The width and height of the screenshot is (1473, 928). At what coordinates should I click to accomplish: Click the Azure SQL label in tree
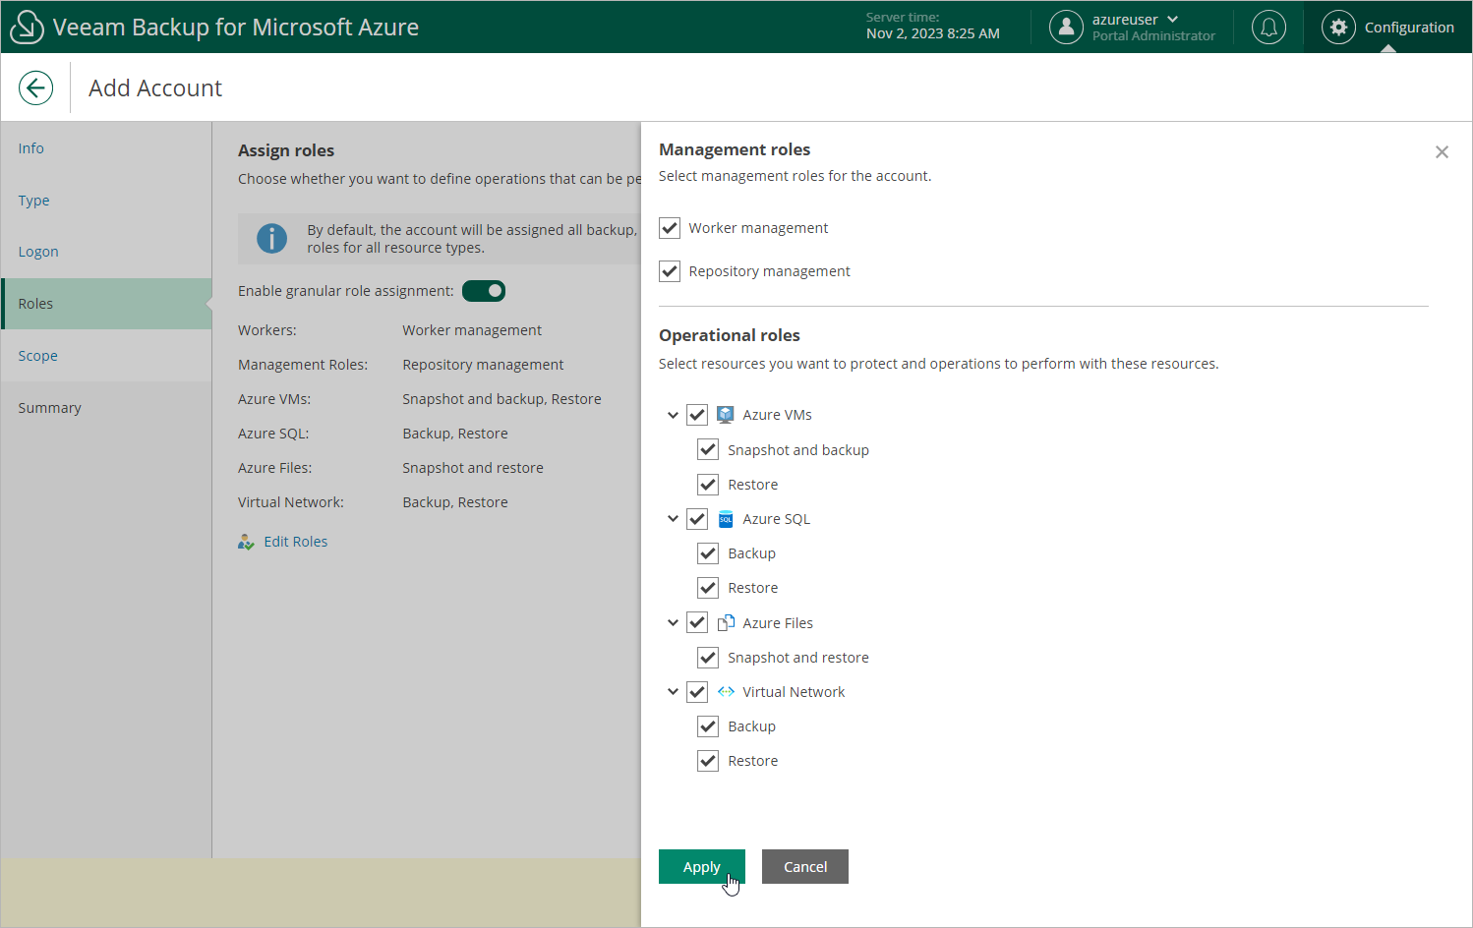click(776, 519)
